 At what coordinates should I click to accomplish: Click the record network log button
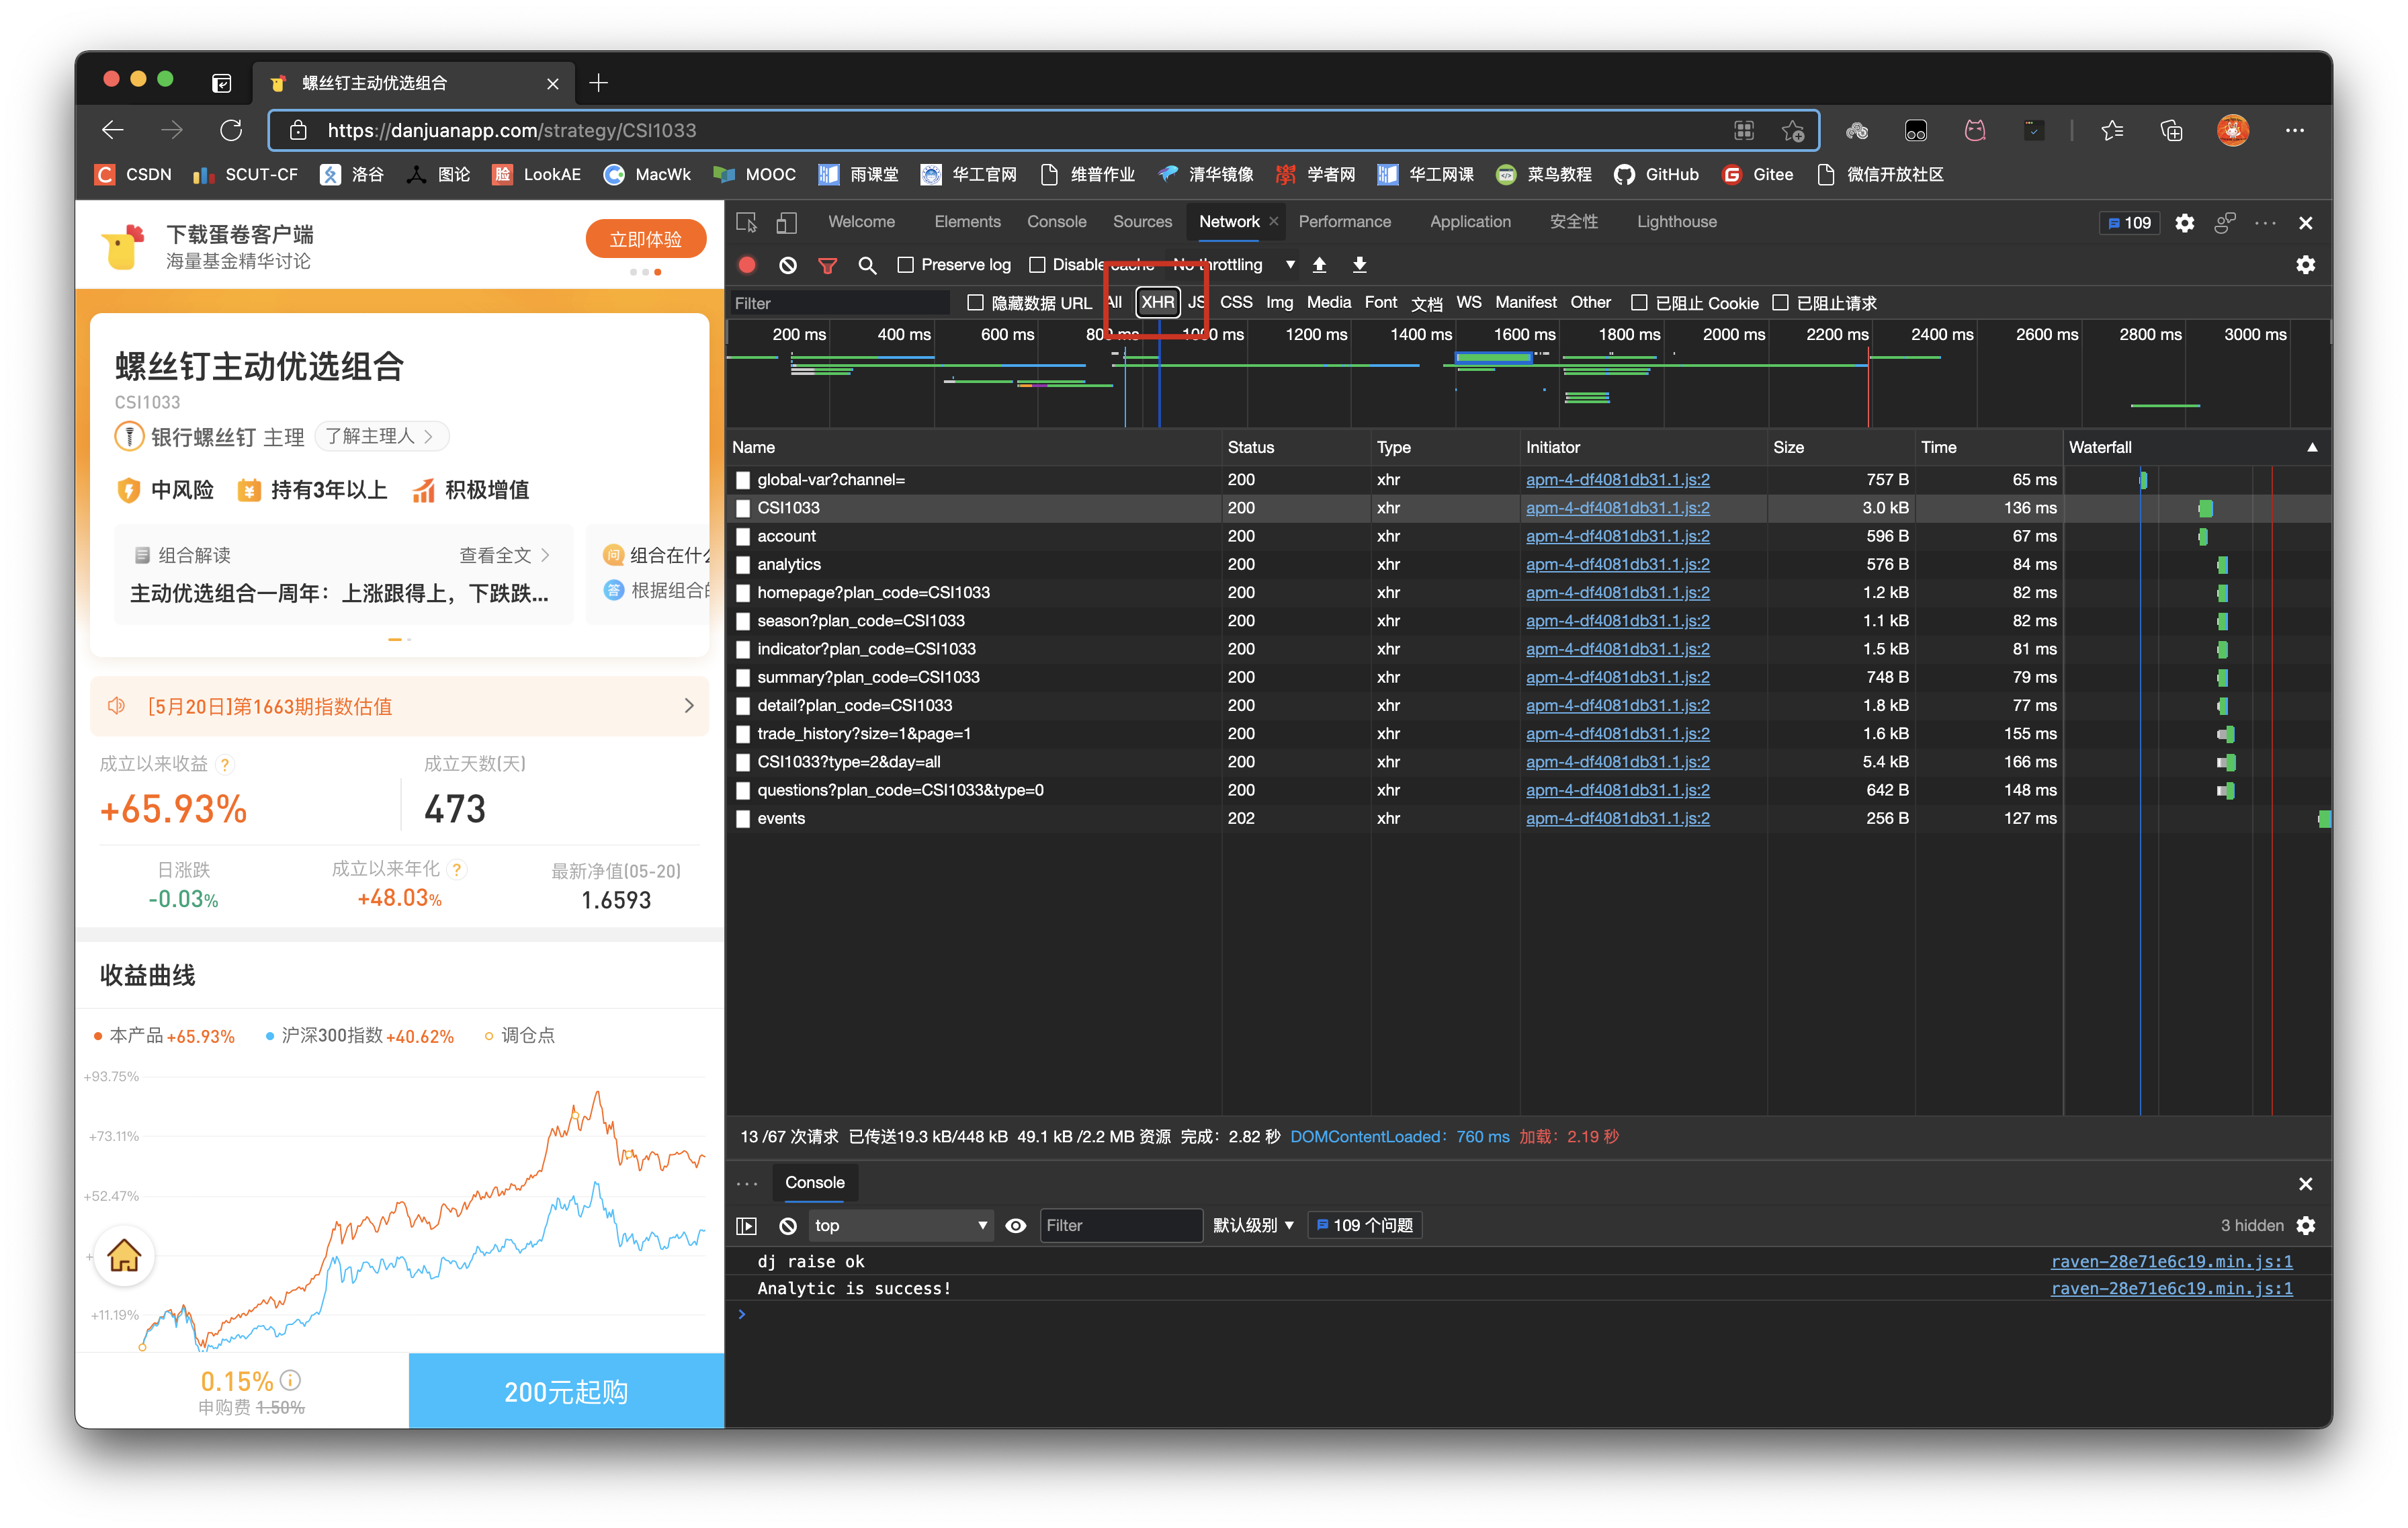pos(747,265)
